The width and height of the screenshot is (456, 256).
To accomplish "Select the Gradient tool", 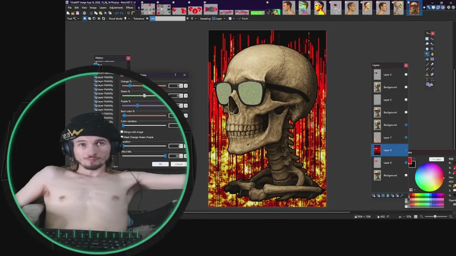I will [x=432, y=59].
